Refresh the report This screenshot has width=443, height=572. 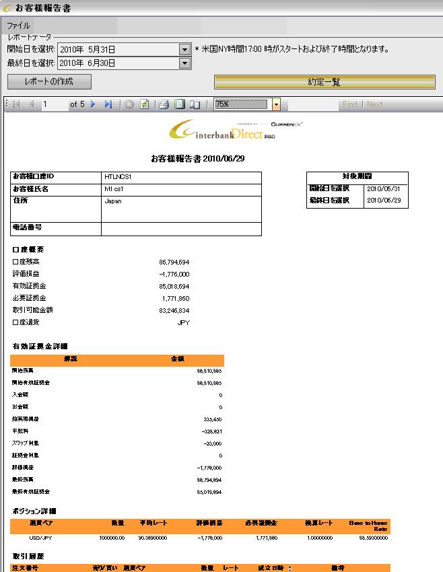[145, 104]
